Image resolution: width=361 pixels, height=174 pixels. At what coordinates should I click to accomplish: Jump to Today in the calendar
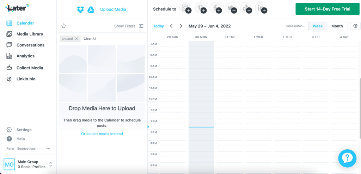click(159, 26)
